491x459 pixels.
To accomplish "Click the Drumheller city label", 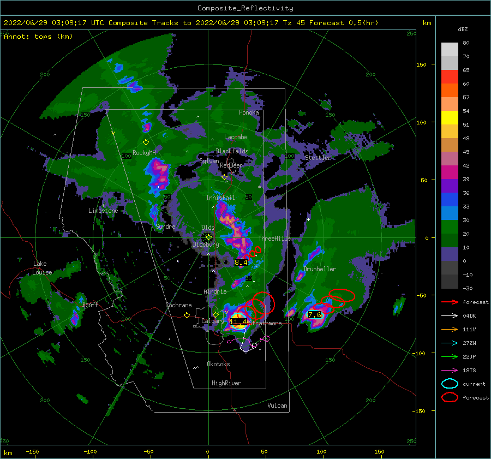I will click(x=320, y=269).
